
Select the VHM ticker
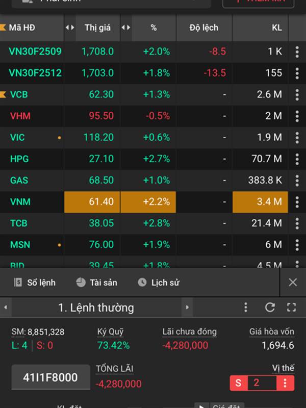coord(20,116)
